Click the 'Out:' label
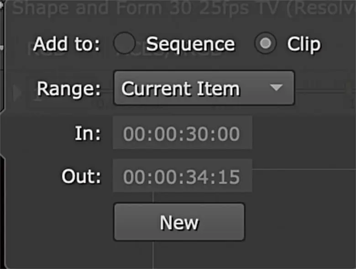356x269 pixels. [81, 177]
